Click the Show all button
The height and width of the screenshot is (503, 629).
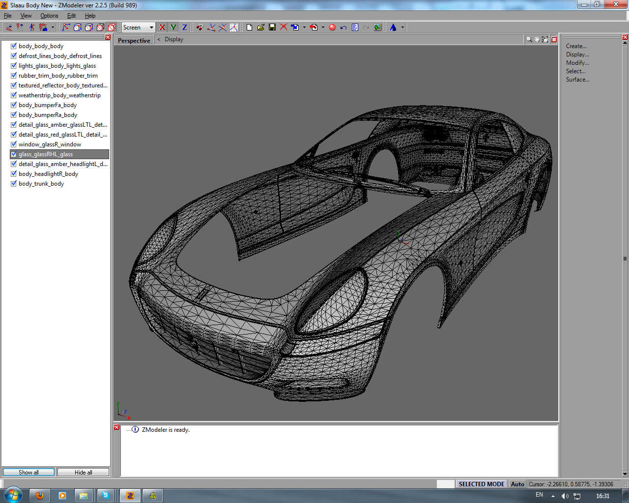(x=29, y=472)
